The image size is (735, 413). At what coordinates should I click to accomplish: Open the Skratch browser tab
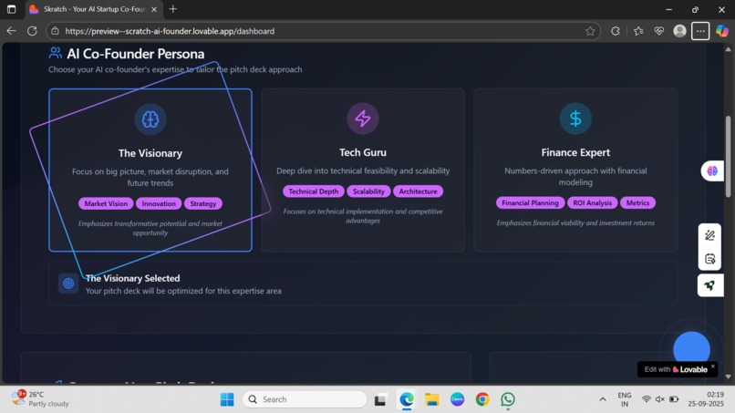[94, 9]
